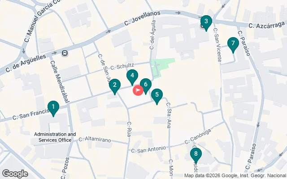Click the C. San Antonio street label
The width and height of the screenshot is (287, 179).
(x=148, y=149)
